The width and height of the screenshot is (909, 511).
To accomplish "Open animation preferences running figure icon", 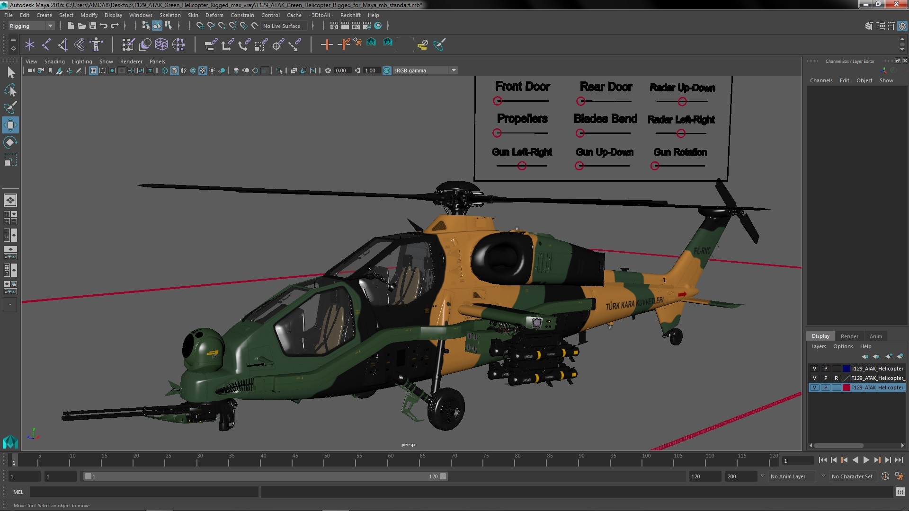I will (x=899, y=476).
